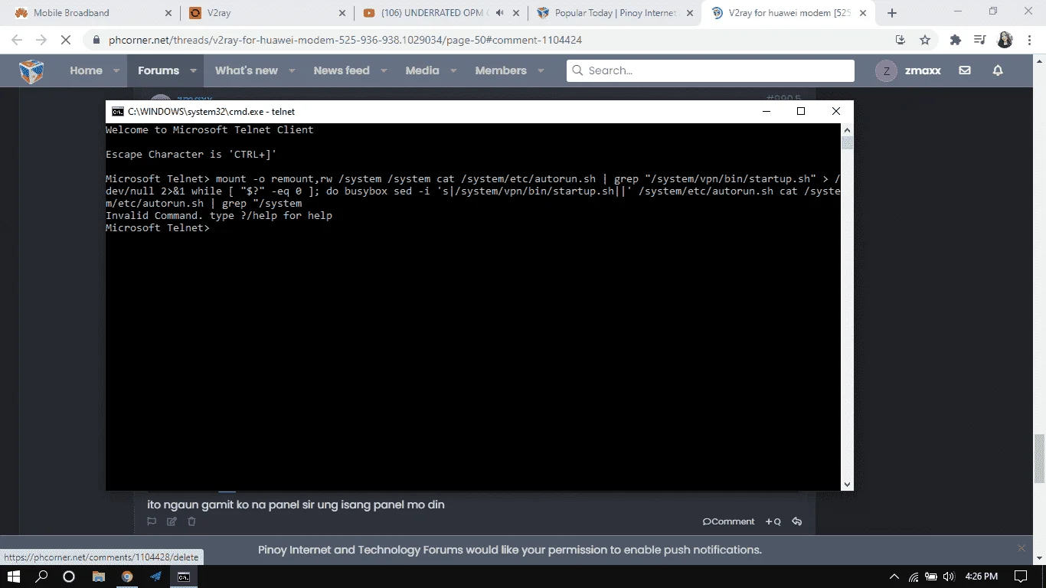Open the alerts bell icon

coord(998,70)
